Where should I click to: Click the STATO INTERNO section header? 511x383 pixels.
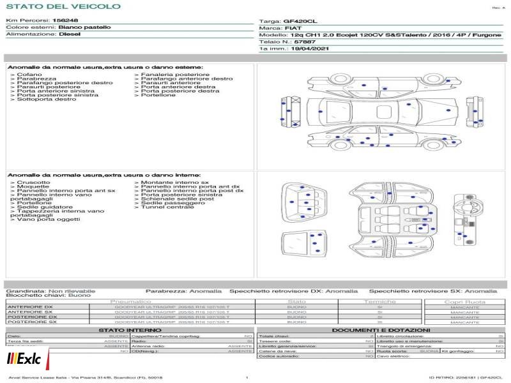click(x=130, y=330)
